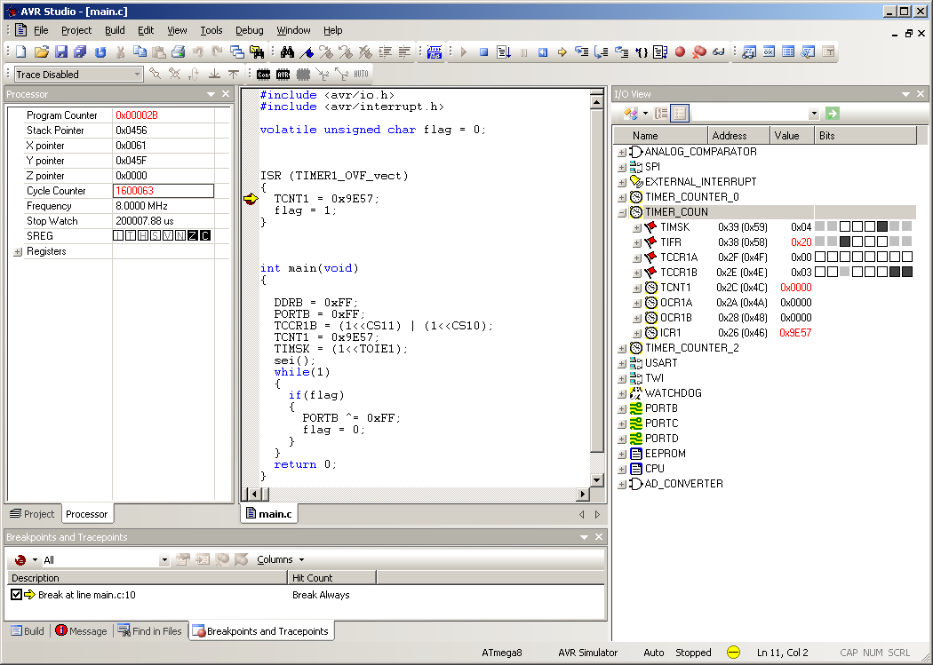Open the Trace Disabled dropdown

click(x=137, y=75)
